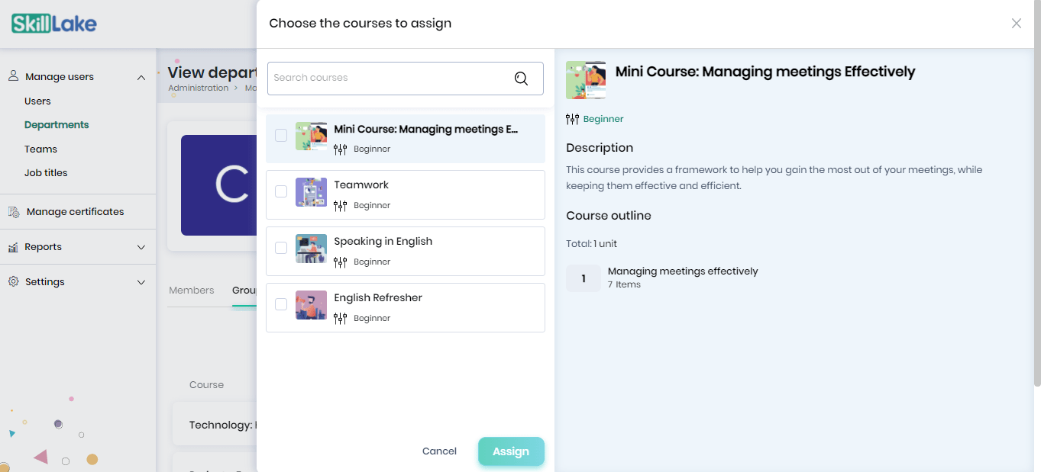Click the search magnifier icon
Screen dimensions: 1041x472
click(521, 78)
